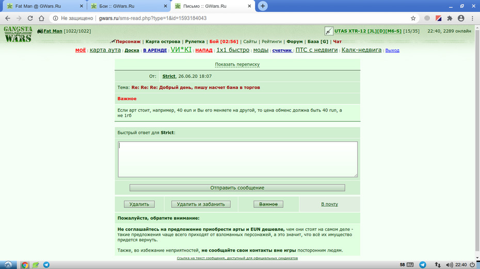
Task: Open the ВИ*КІ link
Action: [181, 49]
